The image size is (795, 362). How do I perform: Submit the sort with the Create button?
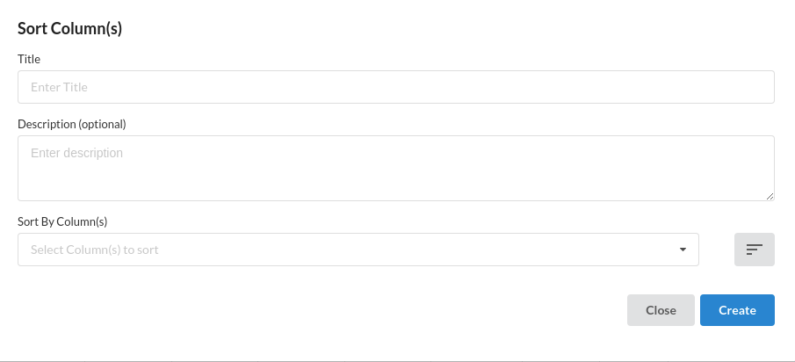737,310
